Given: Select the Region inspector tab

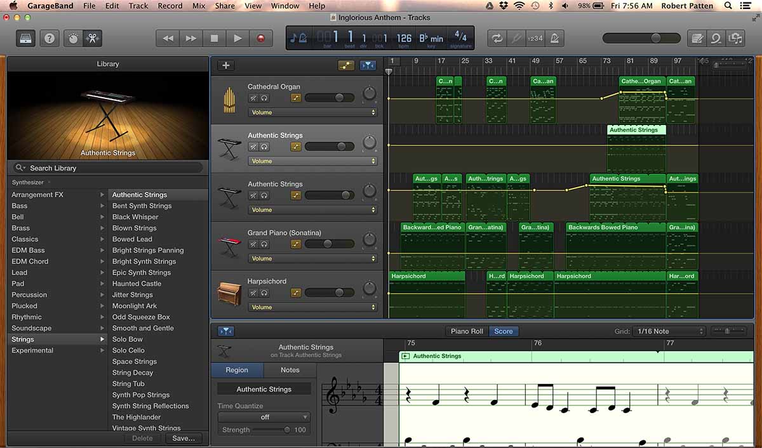Looking at the screenshot, I should [237, 370].
